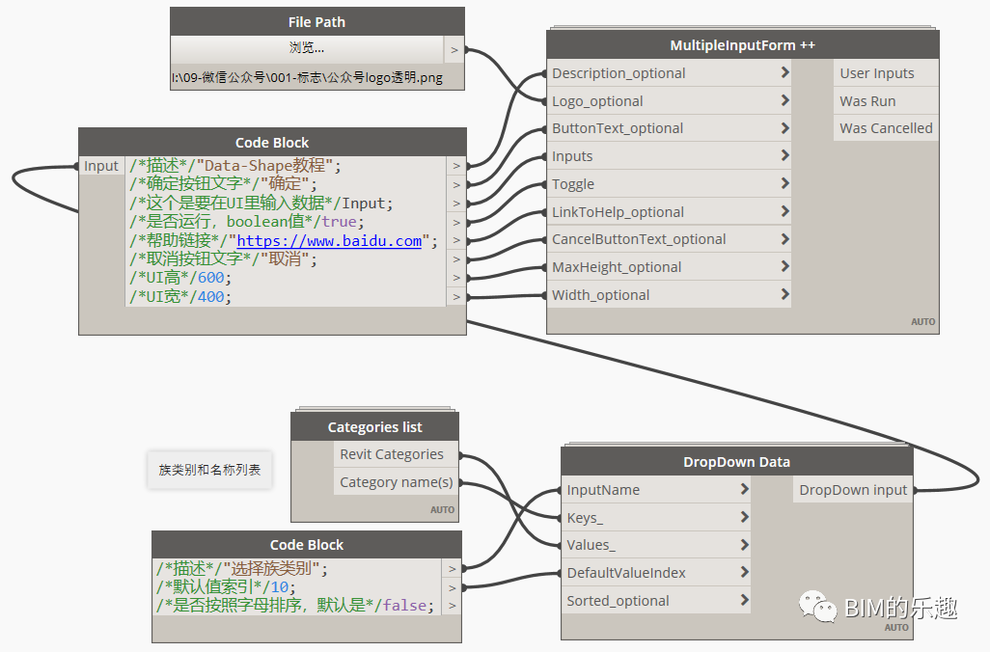The width and height of the screenshot is (990, 652).
Task: Click the 浏览... browse button
Action: [x=308, y=49]
